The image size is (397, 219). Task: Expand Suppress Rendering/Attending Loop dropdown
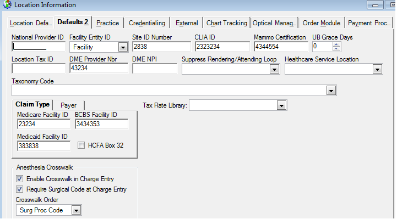pos(274,69)
